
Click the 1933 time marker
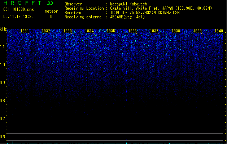[67, 31]
